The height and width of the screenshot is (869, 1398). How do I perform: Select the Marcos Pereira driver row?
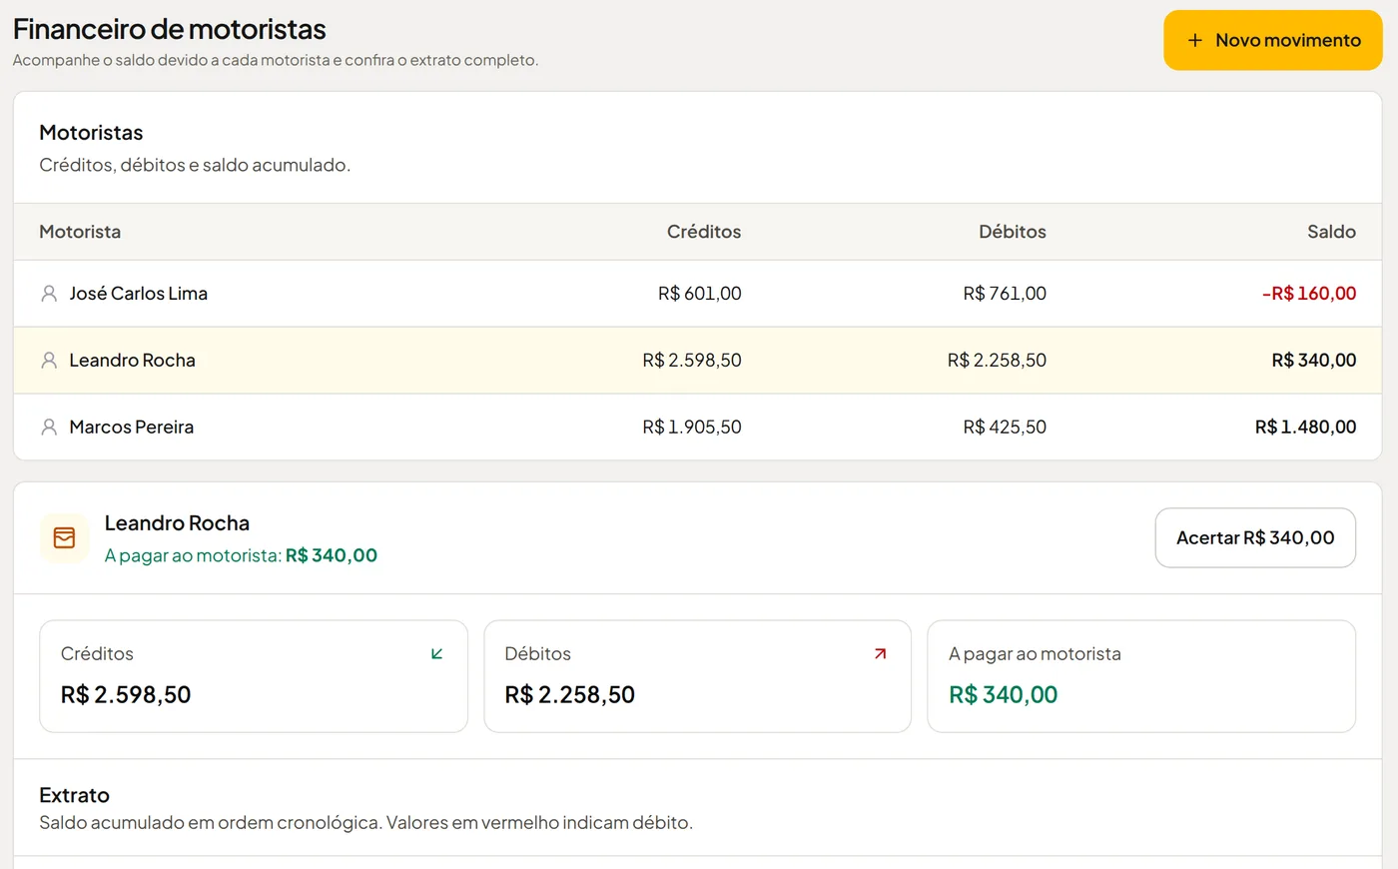698,428
